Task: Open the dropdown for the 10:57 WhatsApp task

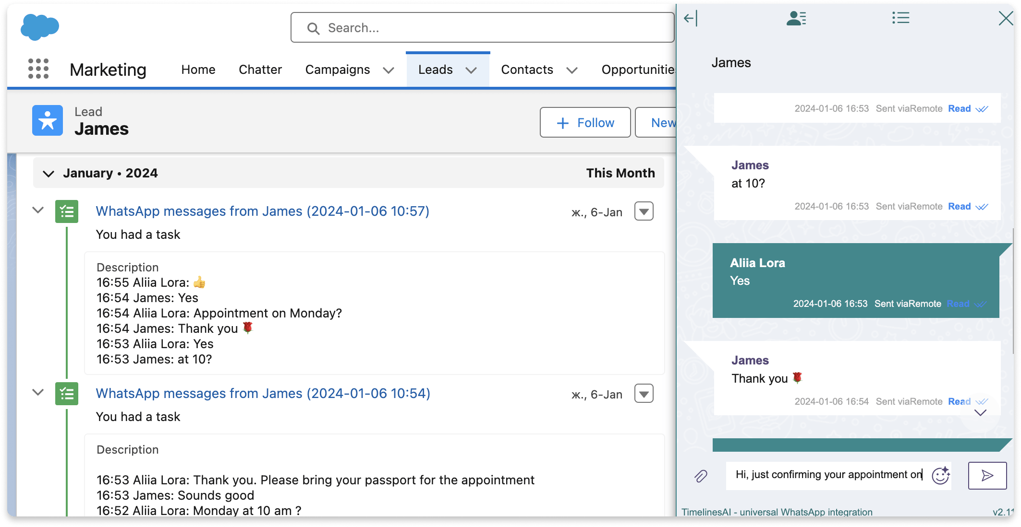Action: (x=644, y=211)
